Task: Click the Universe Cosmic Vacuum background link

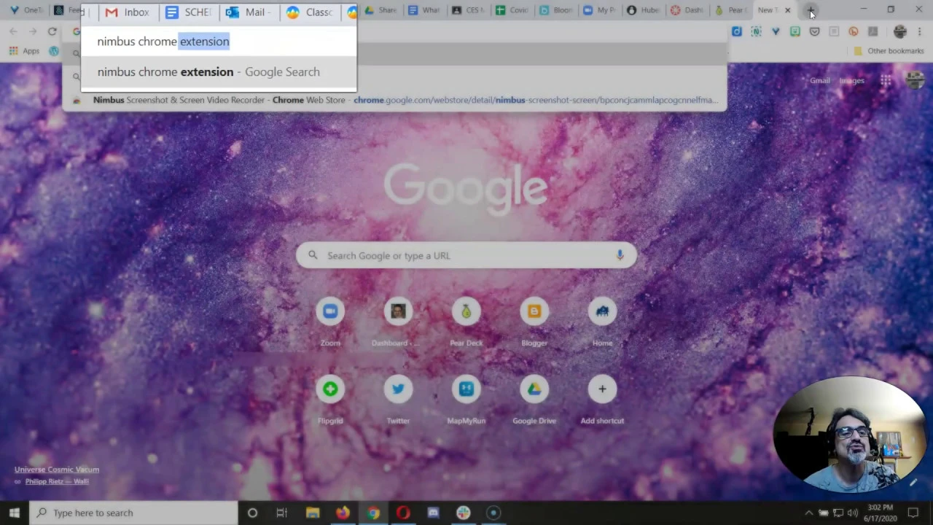Action: 57,470
